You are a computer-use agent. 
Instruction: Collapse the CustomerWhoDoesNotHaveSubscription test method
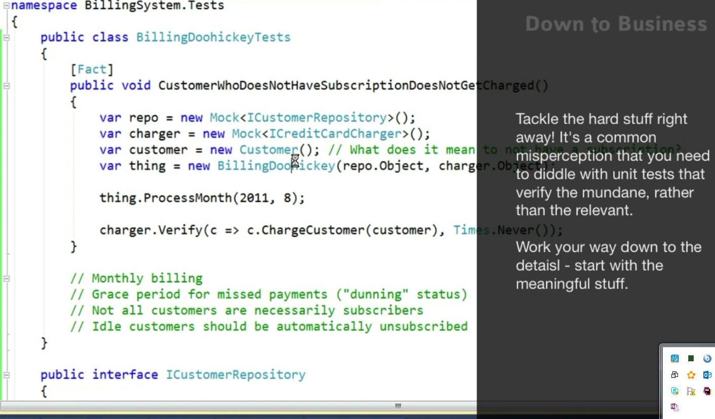pyautogui.click(x=7, y=86)
